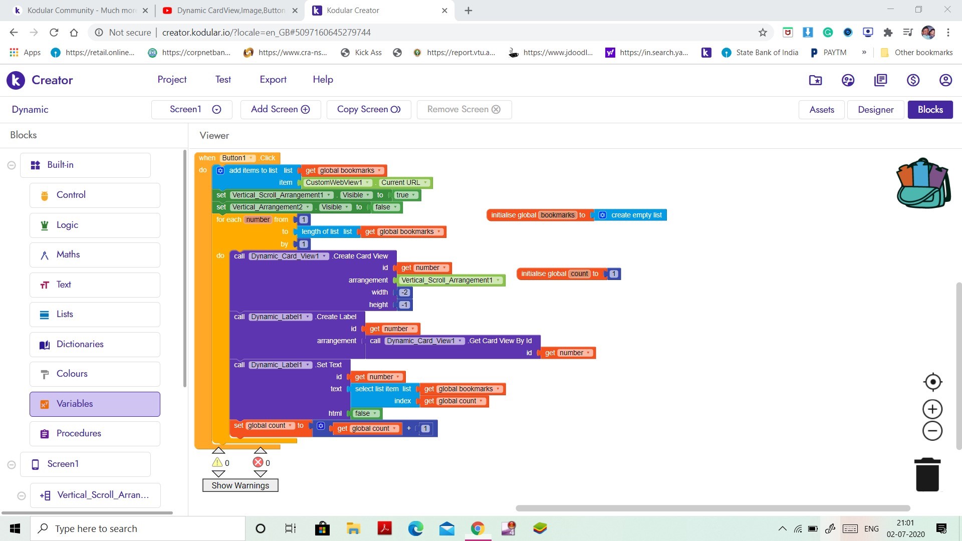Open the Test menu
This screenshot has height=541, width=962.
tap(223, 80)
